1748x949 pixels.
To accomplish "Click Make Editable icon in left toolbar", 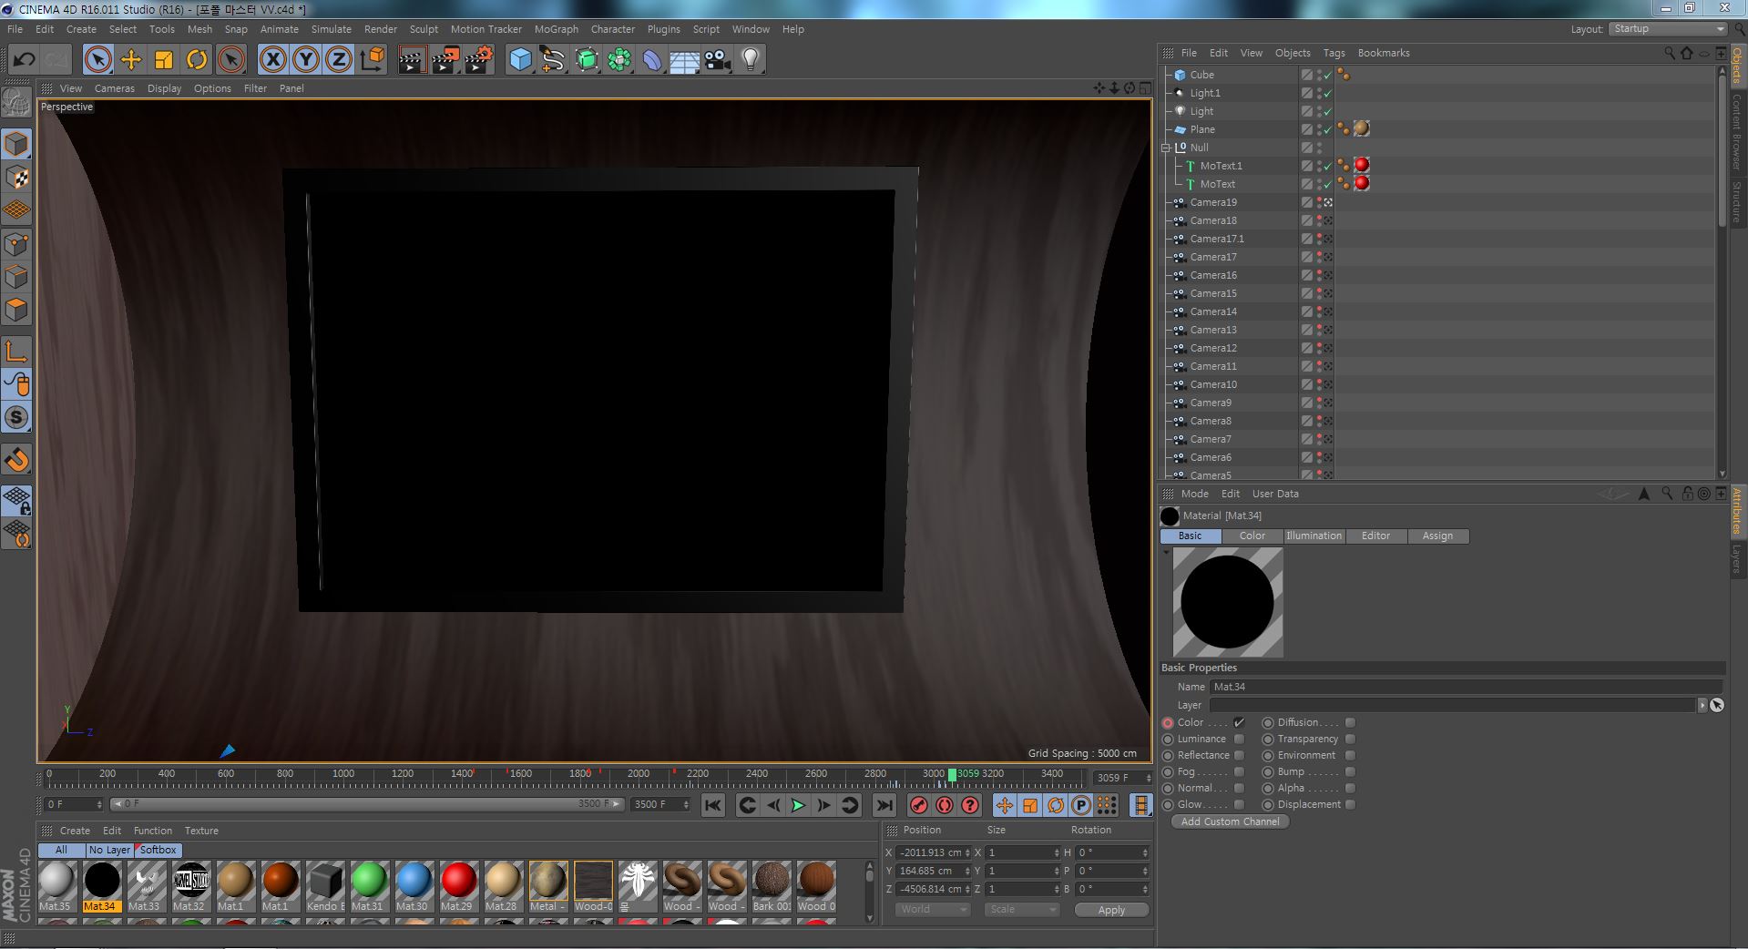I will pos(16,103).
